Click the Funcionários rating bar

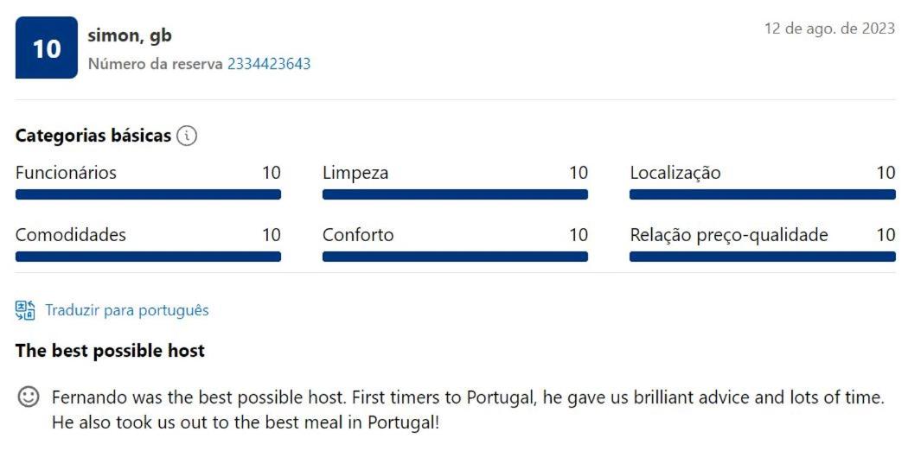point(148,194)
